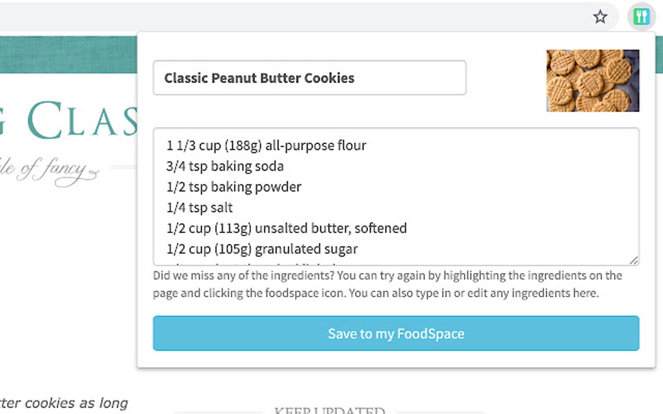Click inside the ingredients list box
Viewport: 663px width, 414px height.
pyautogui.click(x=396, y=195)
